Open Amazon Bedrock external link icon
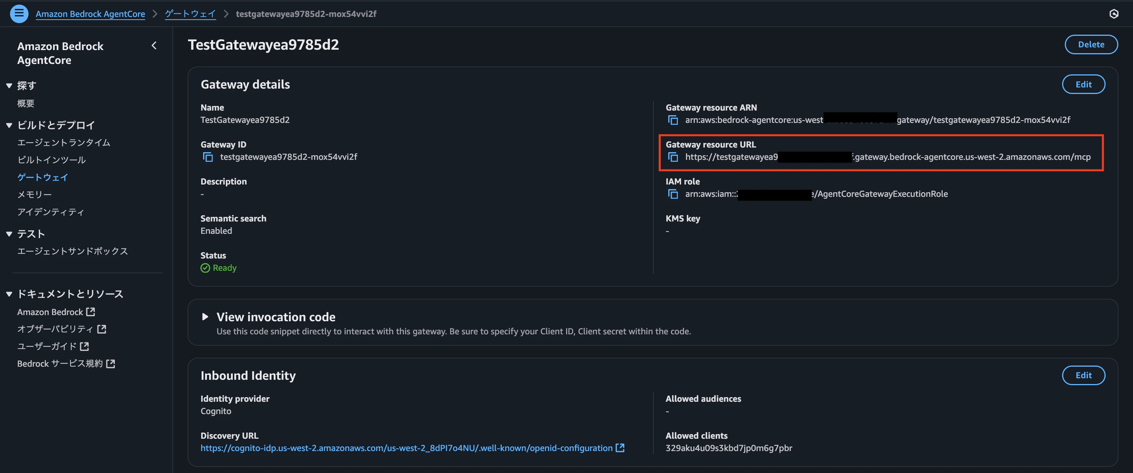This screenshot has width=1133, height=473. pyautogui.click(x=91, y=312)
